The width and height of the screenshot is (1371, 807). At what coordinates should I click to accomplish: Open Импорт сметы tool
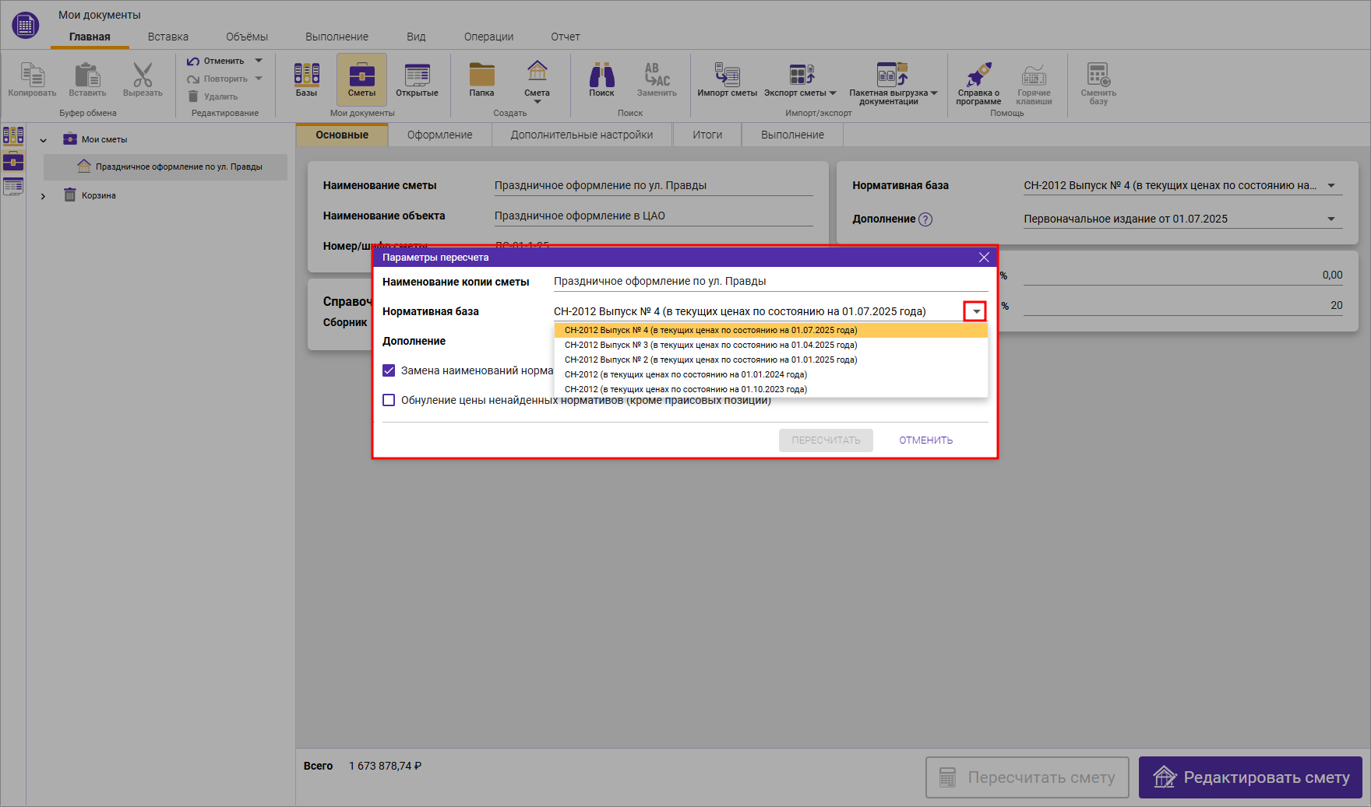(727, 79)
